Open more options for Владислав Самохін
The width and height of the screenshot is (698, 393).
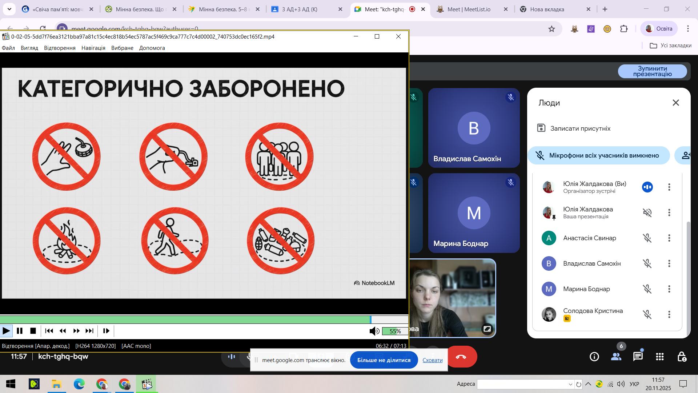[x=669, y=263]
